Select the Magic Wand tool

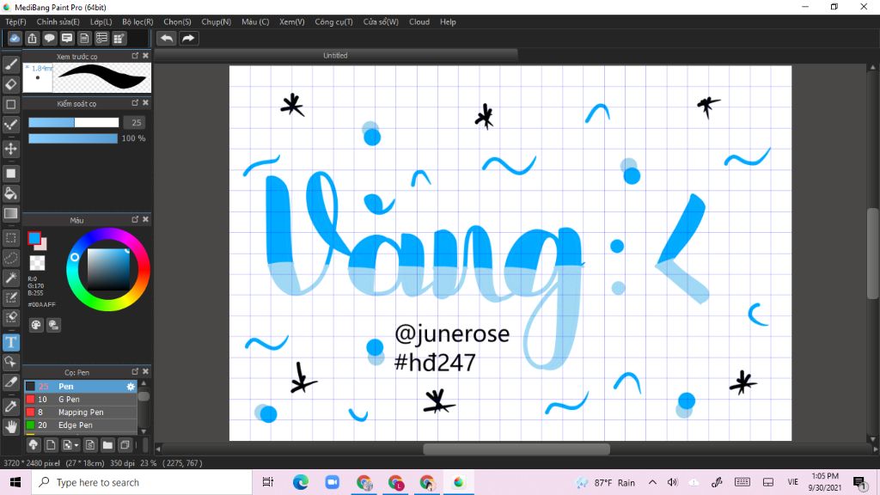click(10, 278)
